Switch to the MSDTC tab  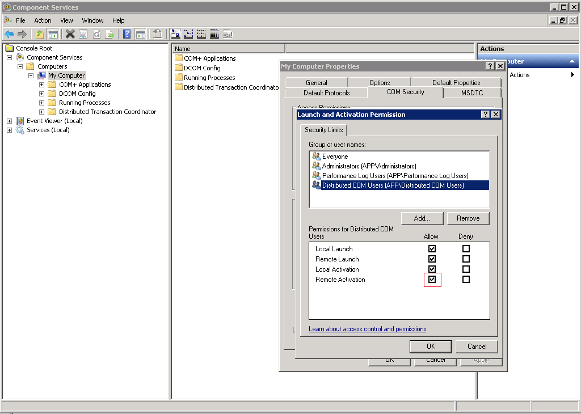pyautogui.click(x=472, y=92)
